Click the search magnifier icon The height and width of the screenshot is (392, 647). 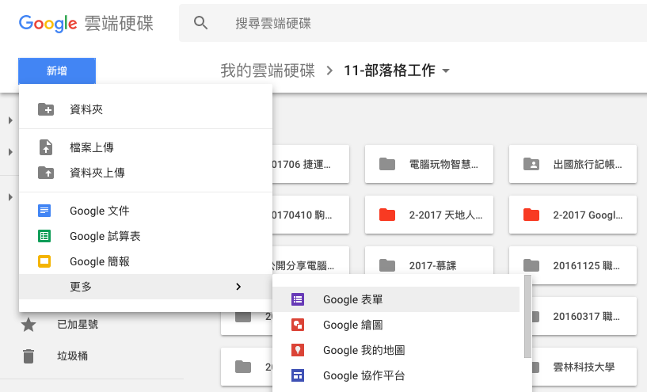point(200,23)
